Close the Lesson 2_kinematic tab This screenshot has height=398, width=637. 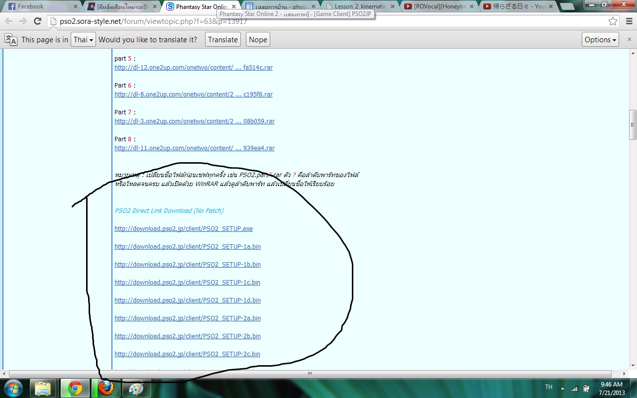pyautogui.click(x=393, y=6)
